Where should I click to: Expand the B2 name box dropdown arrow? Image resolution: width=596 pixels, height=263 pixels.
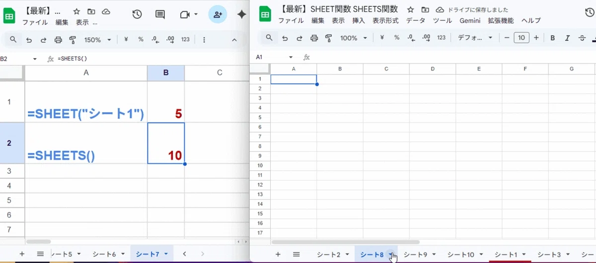coord(35,59)
